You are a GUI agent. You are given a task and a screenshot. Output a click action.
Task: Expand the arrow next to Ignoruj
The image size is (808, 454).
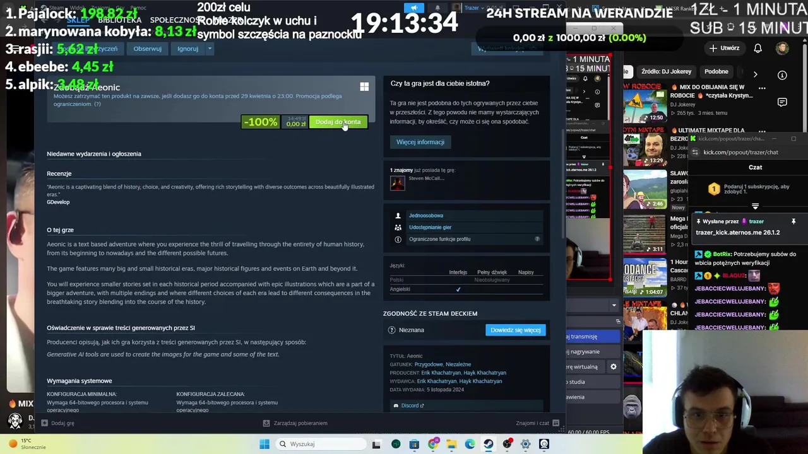point(210,49)
